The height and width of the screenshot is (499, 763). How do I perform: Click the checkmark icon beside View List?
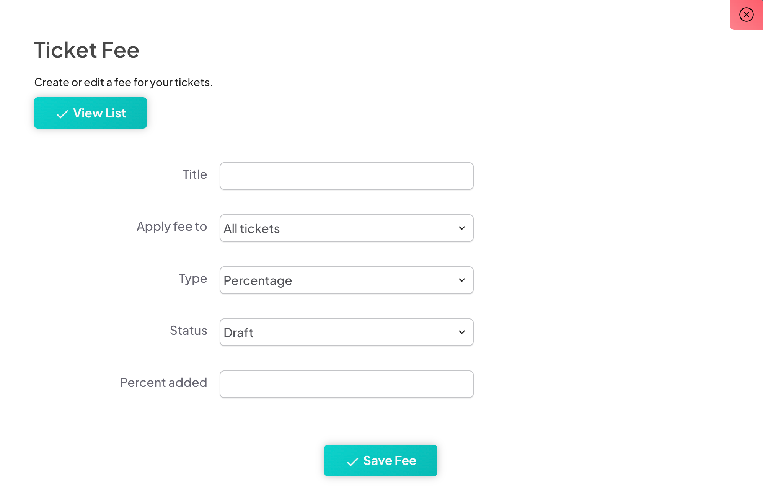pyautogui.click(x=62, y=114)
